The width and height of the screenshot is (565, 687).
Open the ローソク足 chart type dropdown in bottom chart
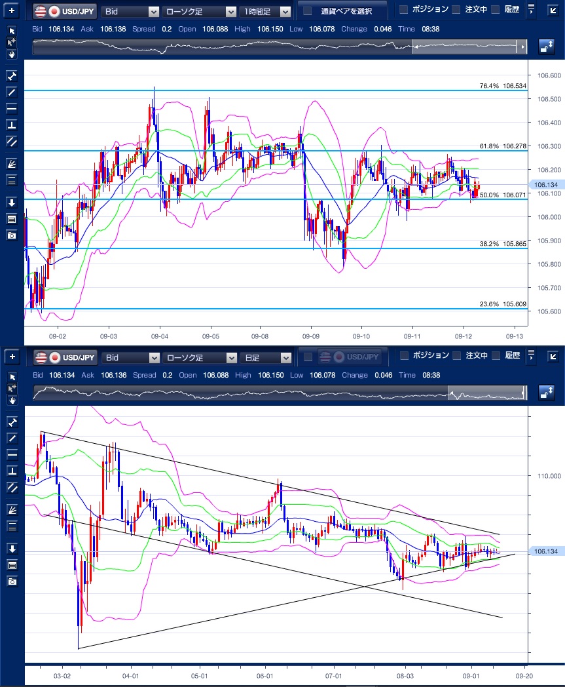coord(200,358)
